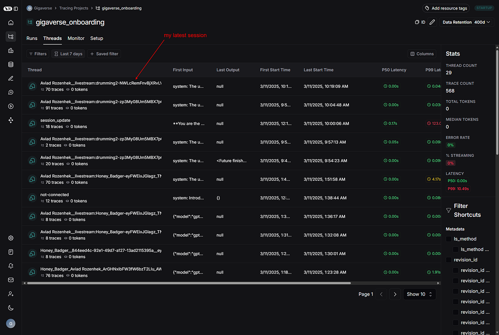Click the notifications bell icon in sidebar

(x=11, y=266)
